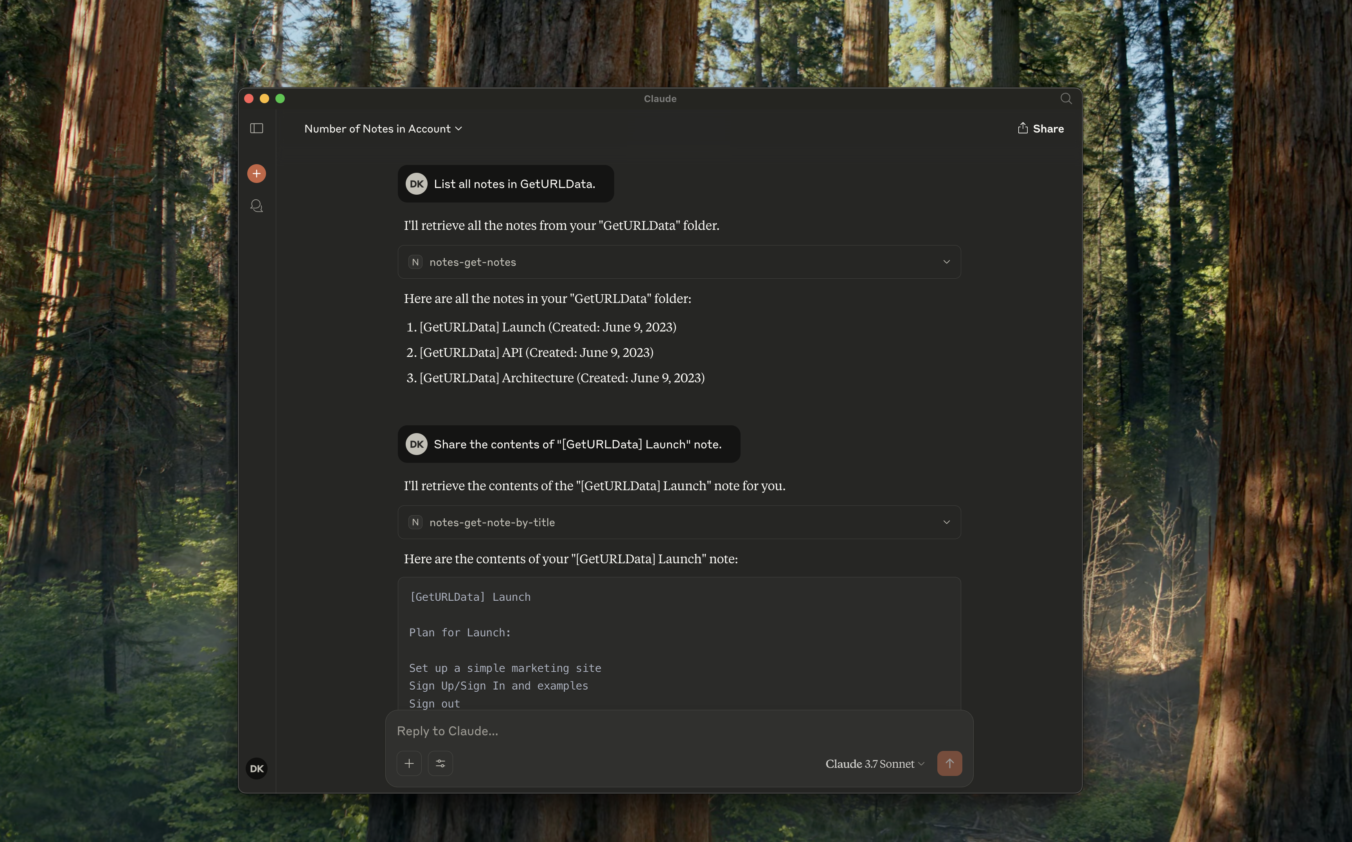Open the Claude 3.7 Sonnet model selector
This screenshot has height=842, width=1352.
tap(874, 764)
